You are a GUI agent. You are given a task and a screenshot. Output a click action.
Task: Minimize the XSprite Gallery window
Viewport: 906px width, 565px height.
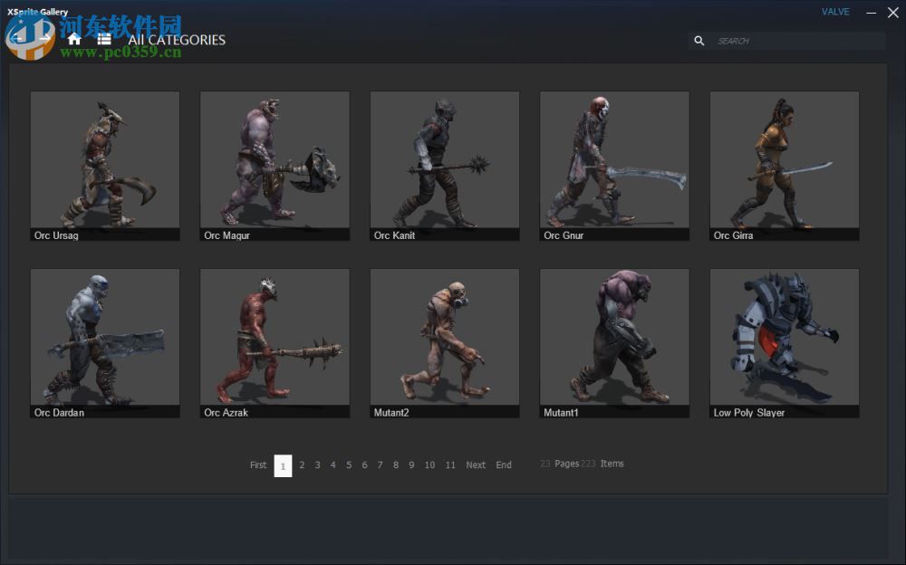coord(871,13)
